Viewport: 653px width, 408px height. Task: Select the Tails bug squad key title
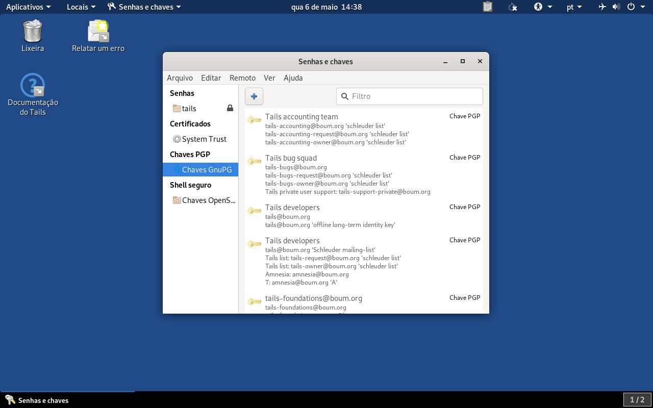pos(291,158)
